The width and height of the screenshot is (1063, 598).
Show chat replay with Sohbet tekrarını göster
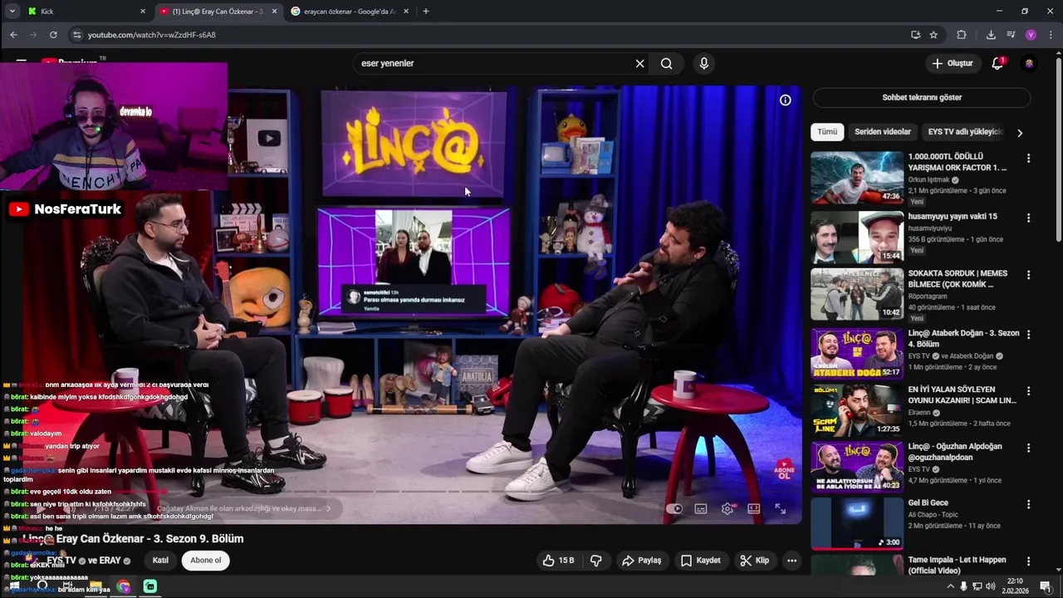[921, 97]
